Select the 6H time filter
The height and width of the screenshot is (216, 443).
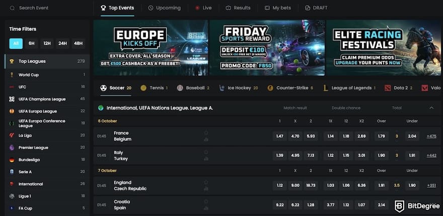click(x=31, y=43)
